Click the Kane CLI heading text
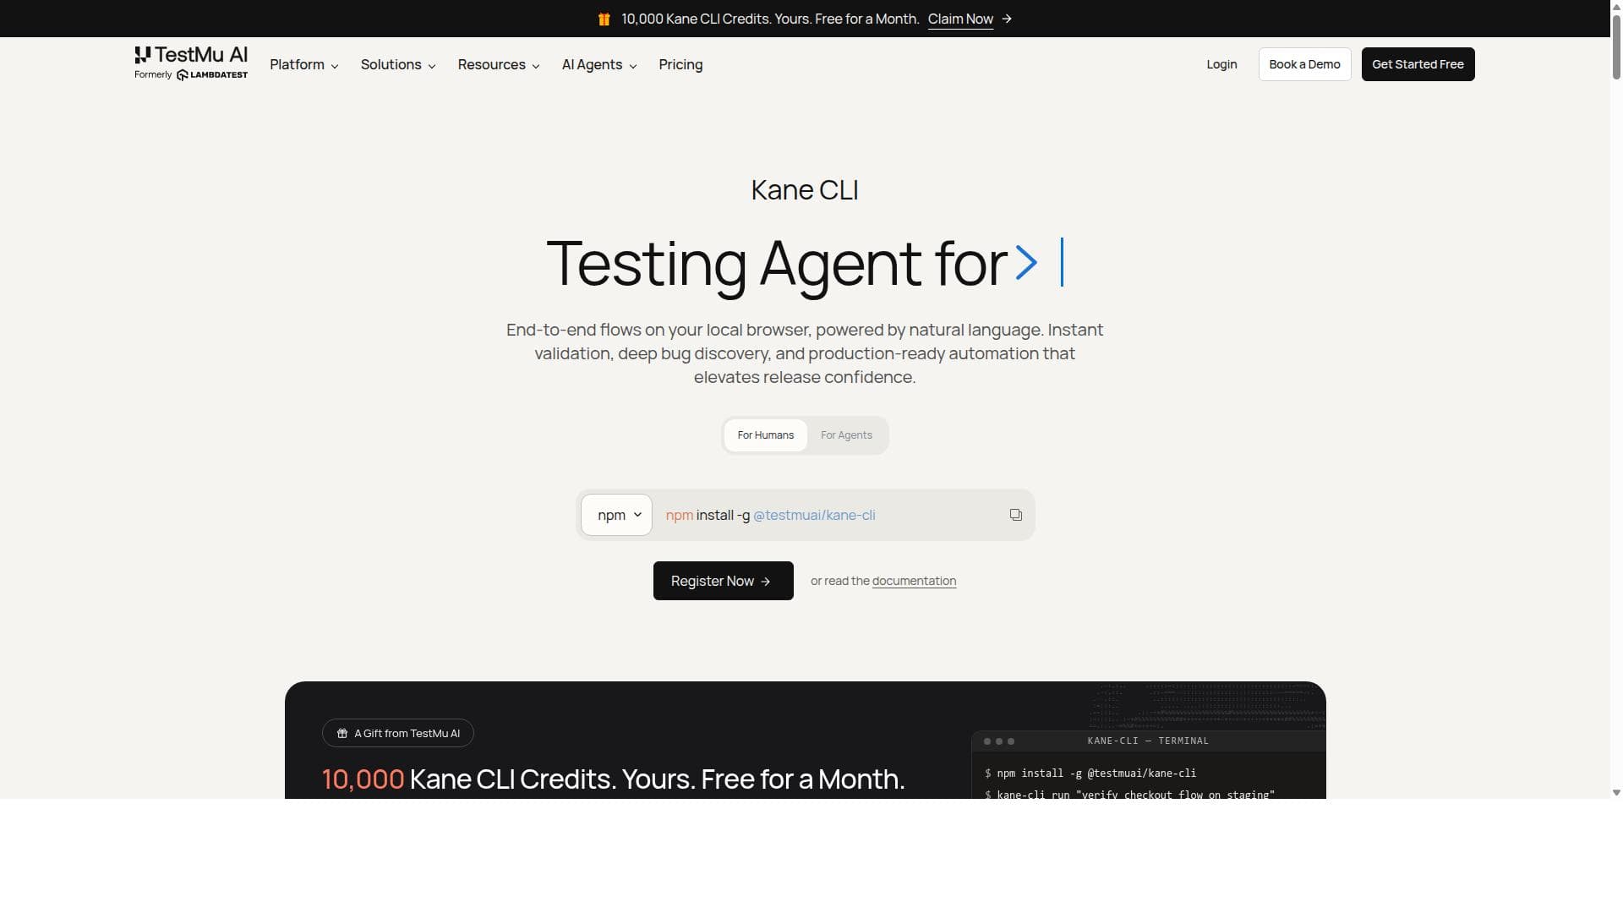The width and height of the screenshot is (1623, 913). pos(805,190)
